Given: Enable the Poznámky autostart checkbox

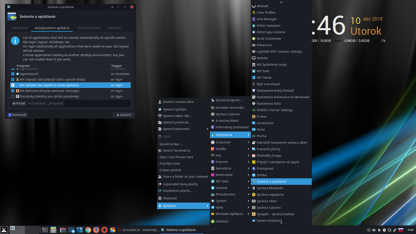Looking at the screenshot, I should [13, 97].
